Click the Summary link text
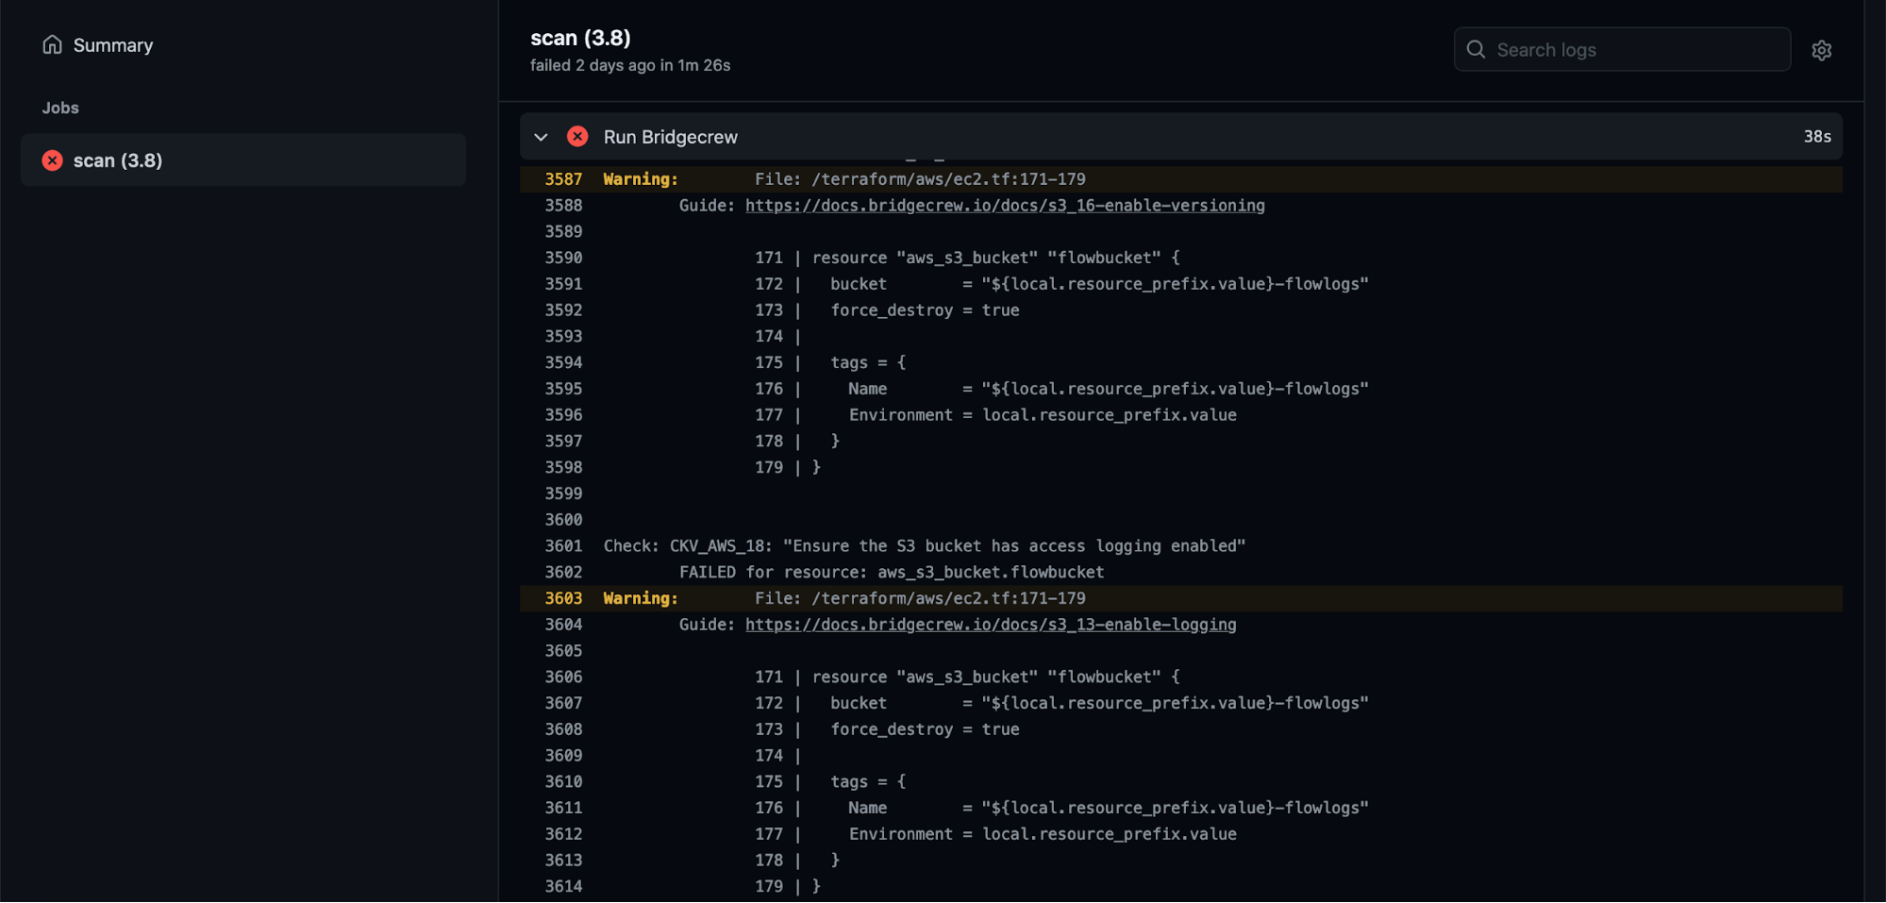The height and width of the screenshot is (903, 1886). 113,45
